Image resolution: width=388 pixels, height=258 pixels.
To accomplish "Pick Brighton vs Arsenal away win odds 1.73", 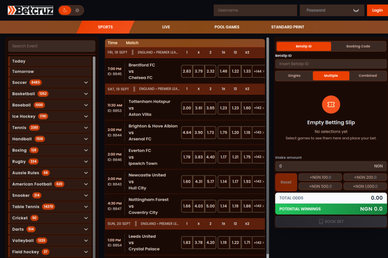I will (x=210, y=132).
